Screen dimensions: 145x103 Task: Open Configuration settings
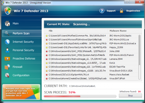[22, 75]
